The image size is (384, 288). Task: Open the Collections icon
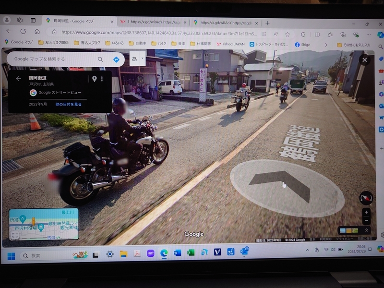pyautogui.click(x=343, y=35)
